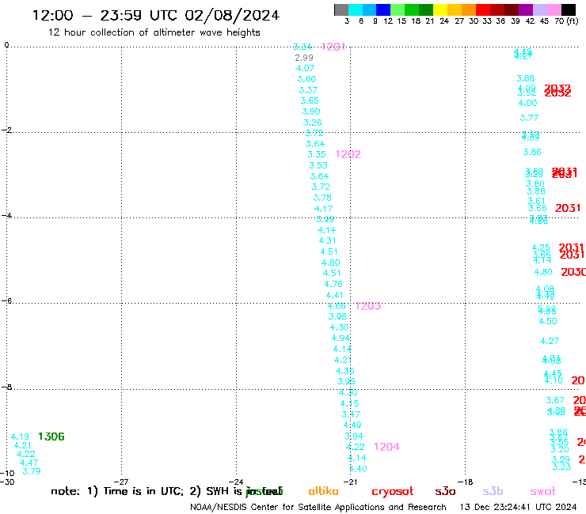This screenshot has height=514, width=586.
Task: Click the -18 longitude axis label
Action: 466,482
